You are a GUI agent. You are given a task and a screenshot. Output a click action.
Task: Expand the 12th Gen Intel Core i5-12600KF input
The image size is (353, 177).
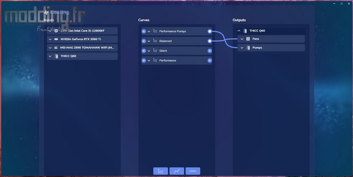click(x=50, y=31)
